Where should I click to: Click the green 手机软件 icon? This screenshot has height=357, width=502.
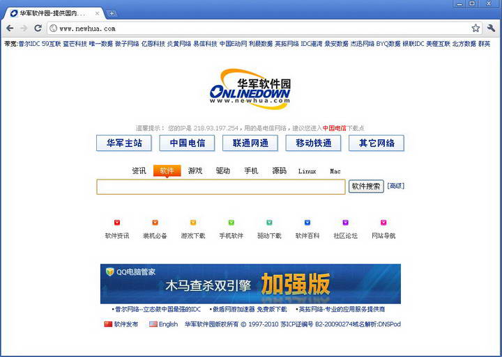(x=231, y=223)
